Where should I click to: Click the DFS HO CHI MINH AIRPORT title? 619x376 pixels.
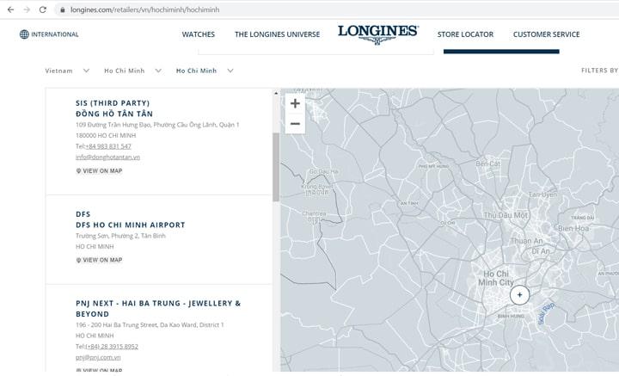(131, 225)
